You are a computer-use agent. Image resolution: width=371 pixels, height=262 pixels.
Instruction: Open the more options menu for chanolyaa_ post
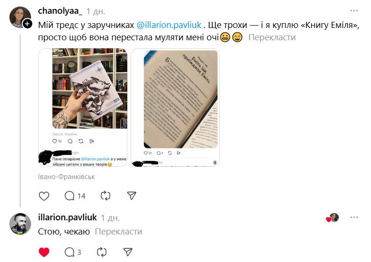[354, 11]
